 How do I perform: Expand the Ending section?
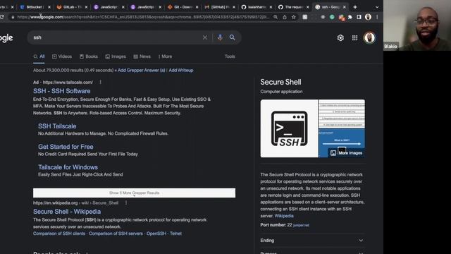tap(313, 241)
